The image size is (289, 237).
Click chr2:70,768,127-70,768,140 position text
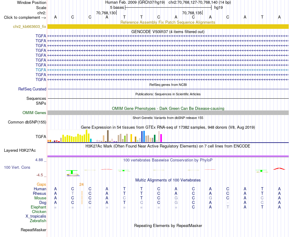[200, 2]
